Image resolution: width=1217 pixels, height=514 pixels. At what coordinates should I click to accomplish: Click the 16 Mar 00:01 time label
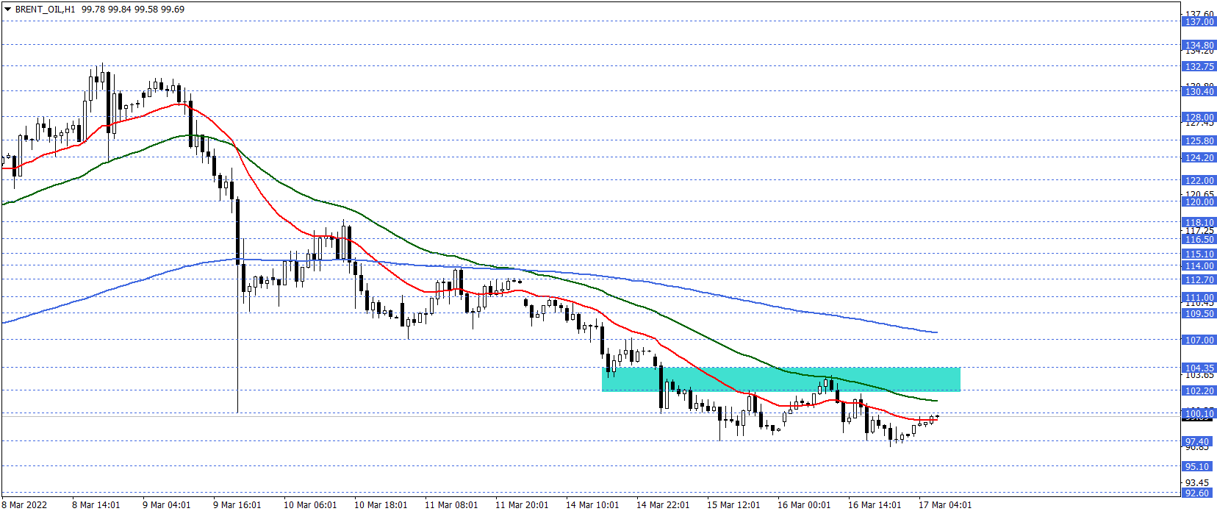804,505
